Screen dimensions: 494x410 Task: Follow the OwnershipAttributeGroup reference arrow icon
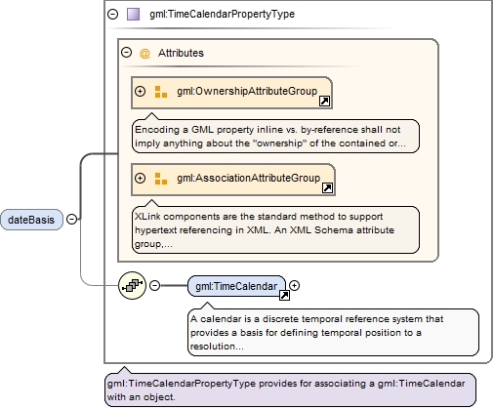[x=324, y=102]
